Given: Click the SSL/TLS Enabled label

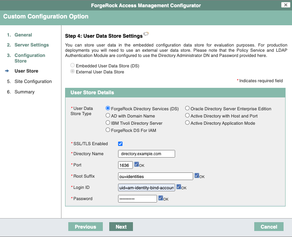Looking at the screenshot, I should point(90,144).
